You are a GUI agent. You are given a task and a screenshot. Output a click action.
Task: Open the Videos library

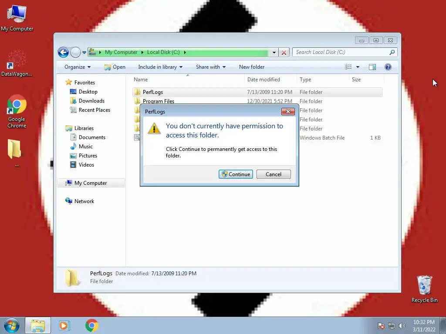86,164
